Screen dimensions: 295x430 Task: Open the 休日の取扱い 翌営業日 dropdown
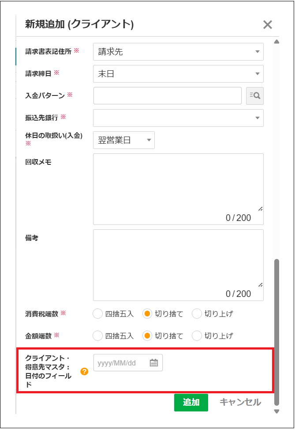[124, 140]
